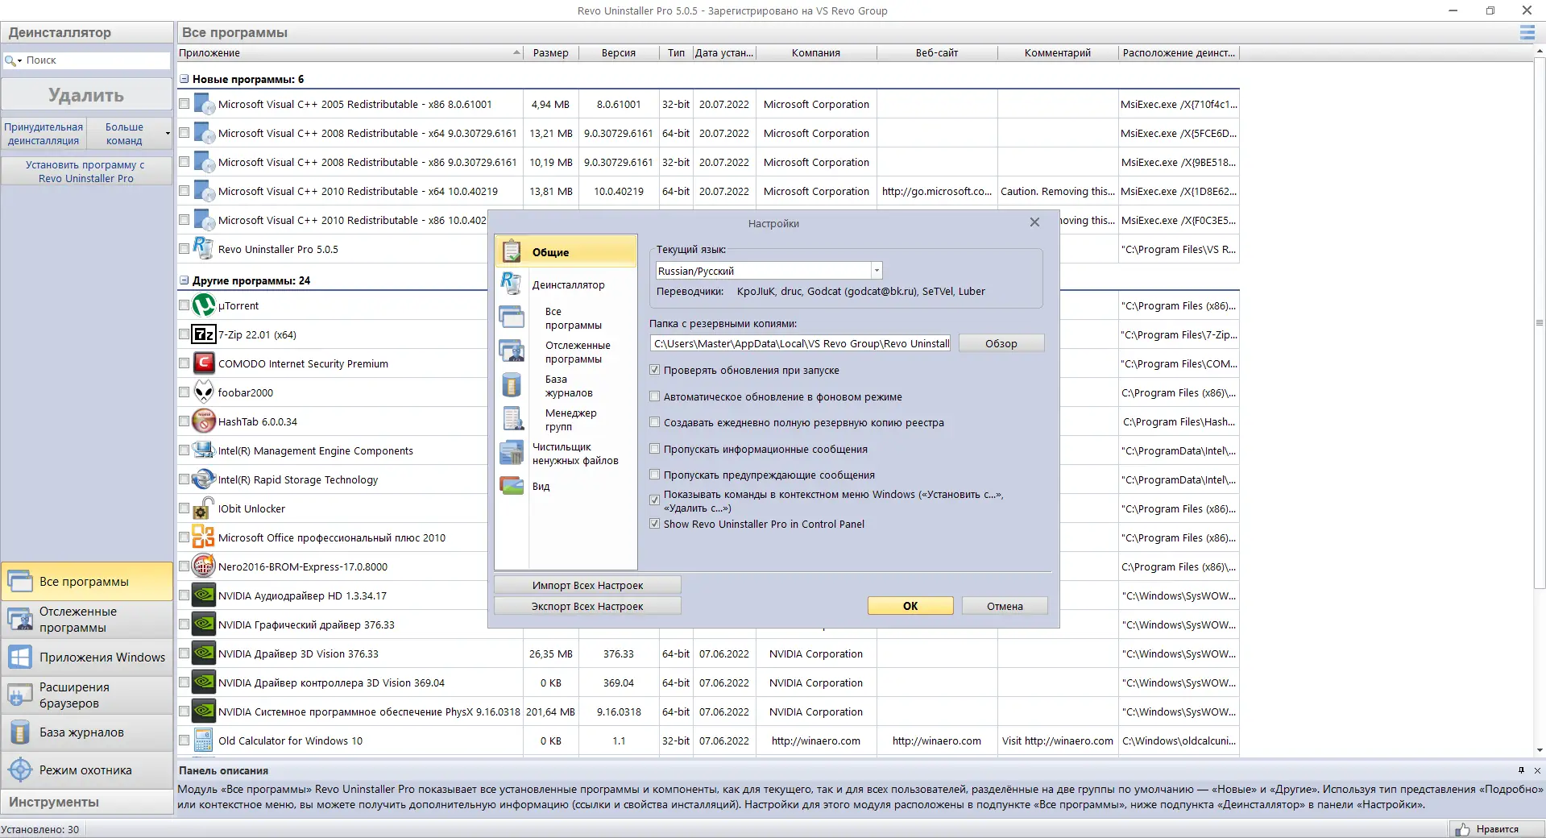Click the Old Calculator for Windows 10 icon

click(x=204, y=741)
